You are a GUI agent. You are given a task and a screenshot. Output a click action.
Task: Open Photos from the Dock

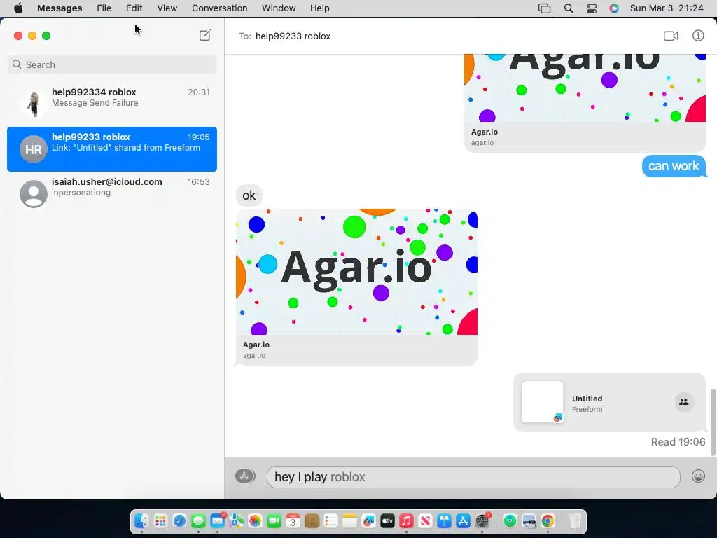coord(255,521)
